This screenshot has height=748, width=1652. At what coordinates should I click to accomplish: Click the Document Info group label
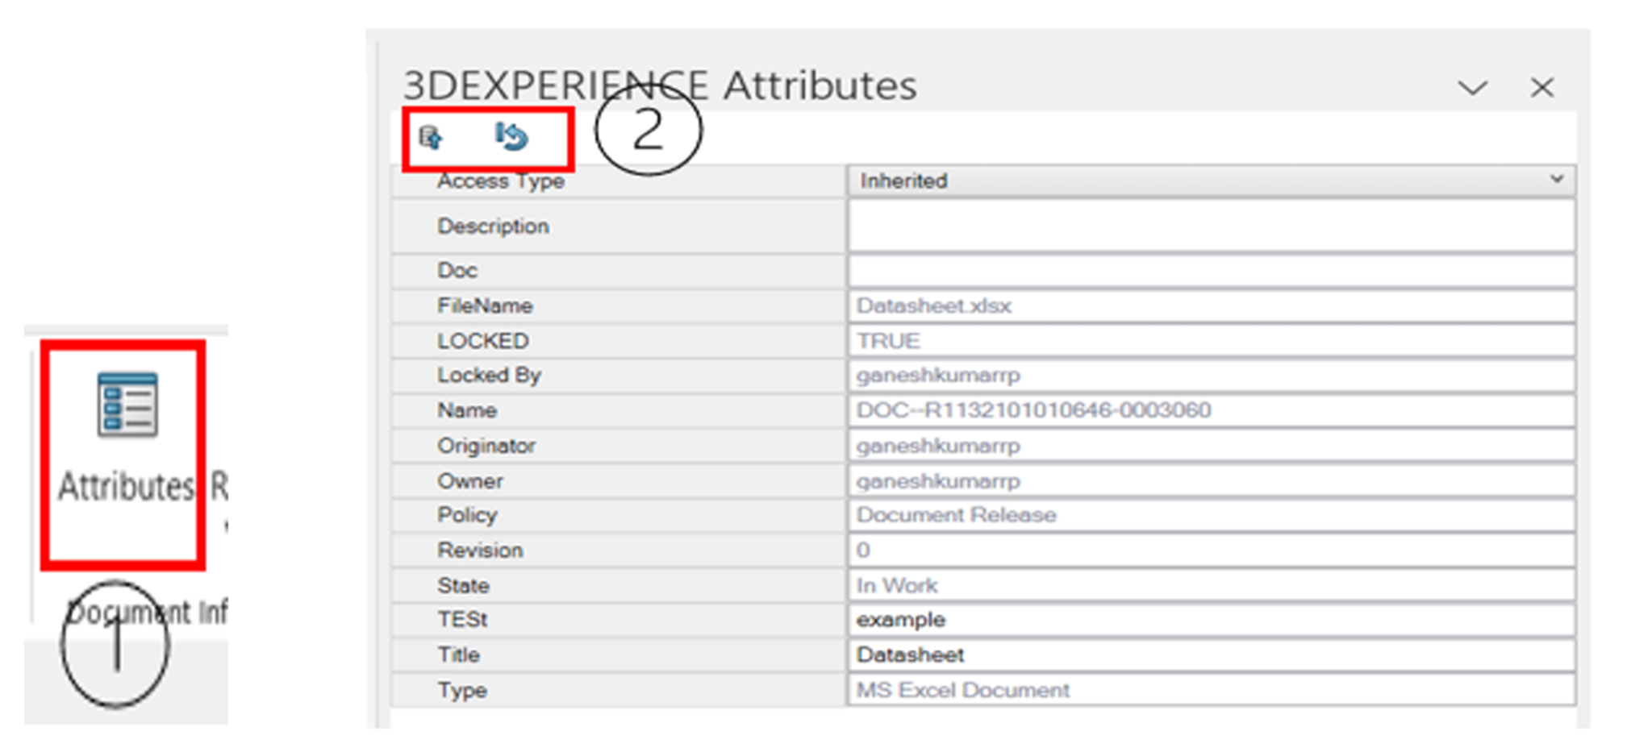147,613
